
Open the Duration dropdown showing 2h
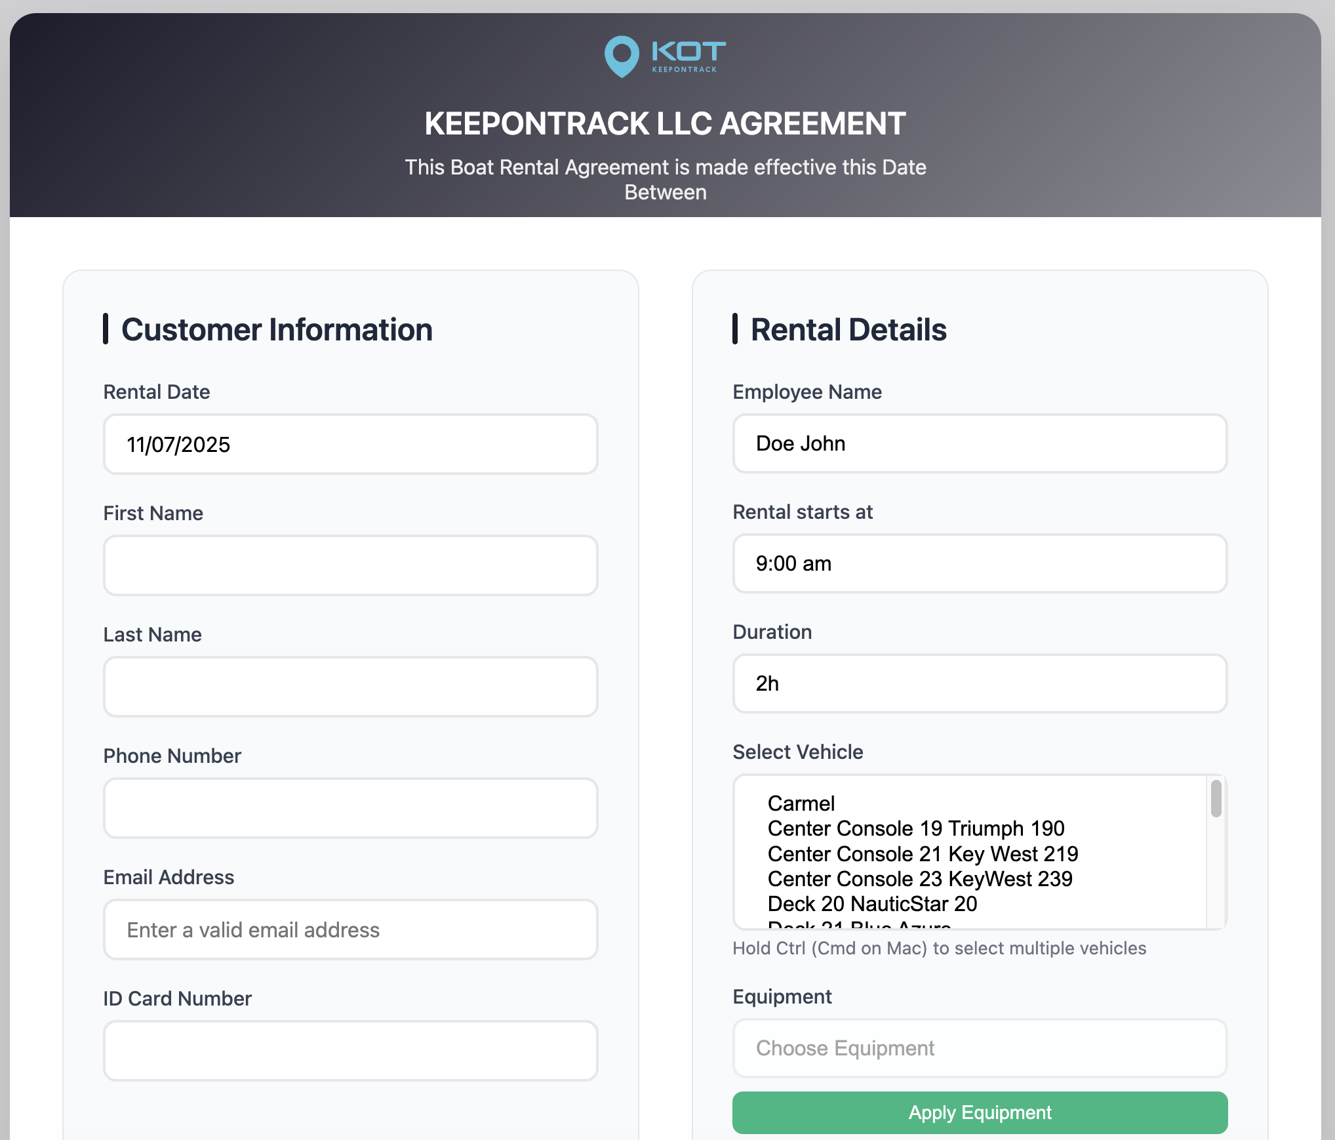[979, 683]
